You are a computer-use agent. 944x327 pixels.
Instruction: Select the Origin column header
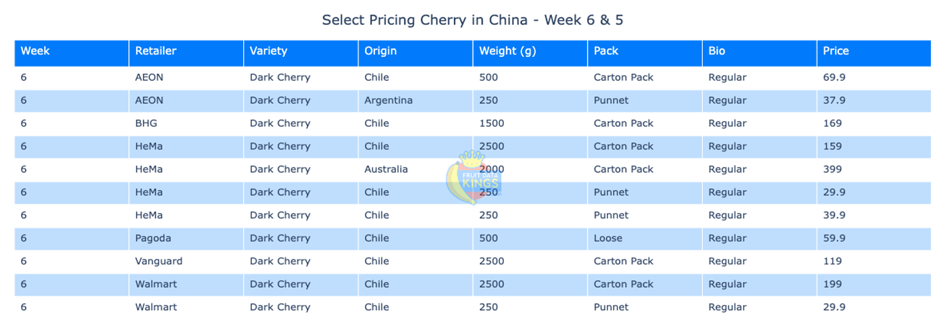[380, 51]
